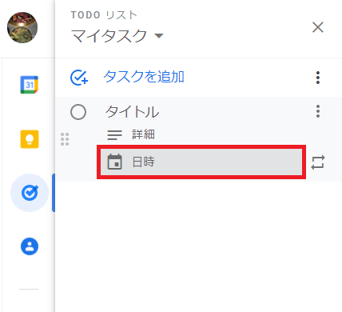Screen dimensions: 342x312
Task: Click the マイタスク list name
Action: (x=109, y=36)
